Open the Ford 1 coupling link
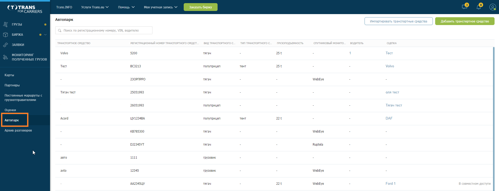499x191 pixels. 390,184
